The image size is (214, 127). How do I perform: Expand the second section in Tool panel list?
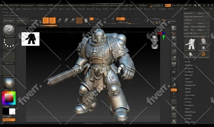pos(189,65)
